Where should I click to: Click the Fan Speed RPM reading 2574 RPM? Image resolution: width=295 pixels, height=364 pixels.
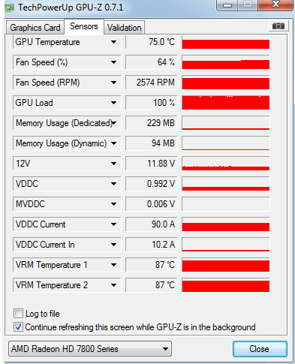[151, 83]
